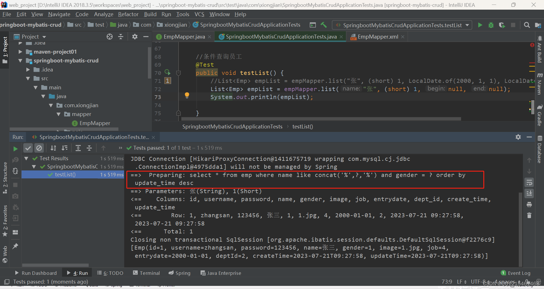
Task: Click the editor horizontal scrollbar
Action: (x=321, y=119)
